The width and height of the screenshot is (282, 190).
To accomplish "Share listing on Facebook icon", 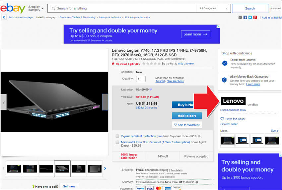I will coord(245,18).
